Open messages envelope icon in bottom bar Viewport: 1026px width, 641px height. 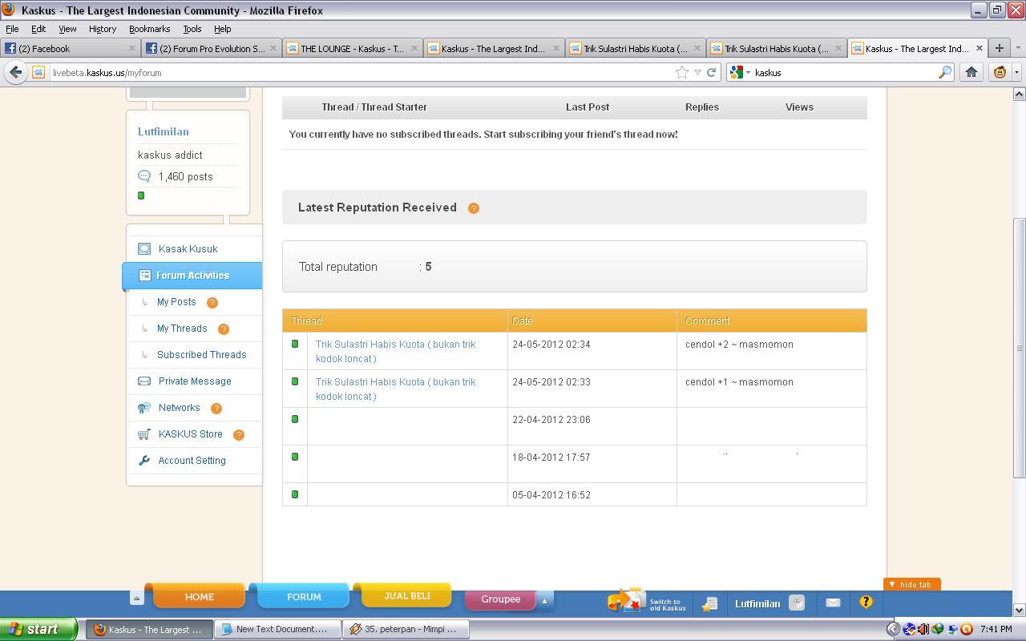(x=833, y=603)
